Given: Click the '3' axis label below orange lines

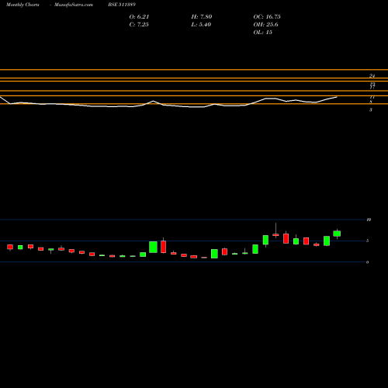Looking at the screenshot, I should pos(371,109).
